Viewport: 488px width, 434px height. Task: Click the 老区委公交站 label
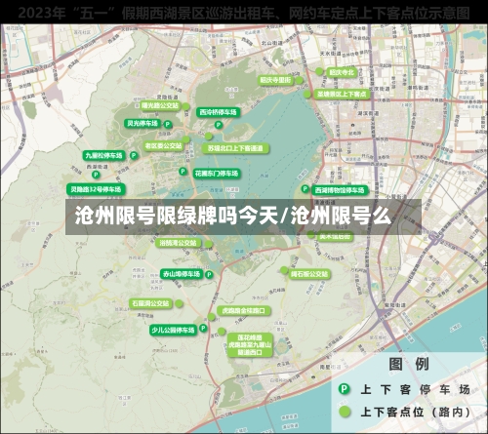pos(163,146)
